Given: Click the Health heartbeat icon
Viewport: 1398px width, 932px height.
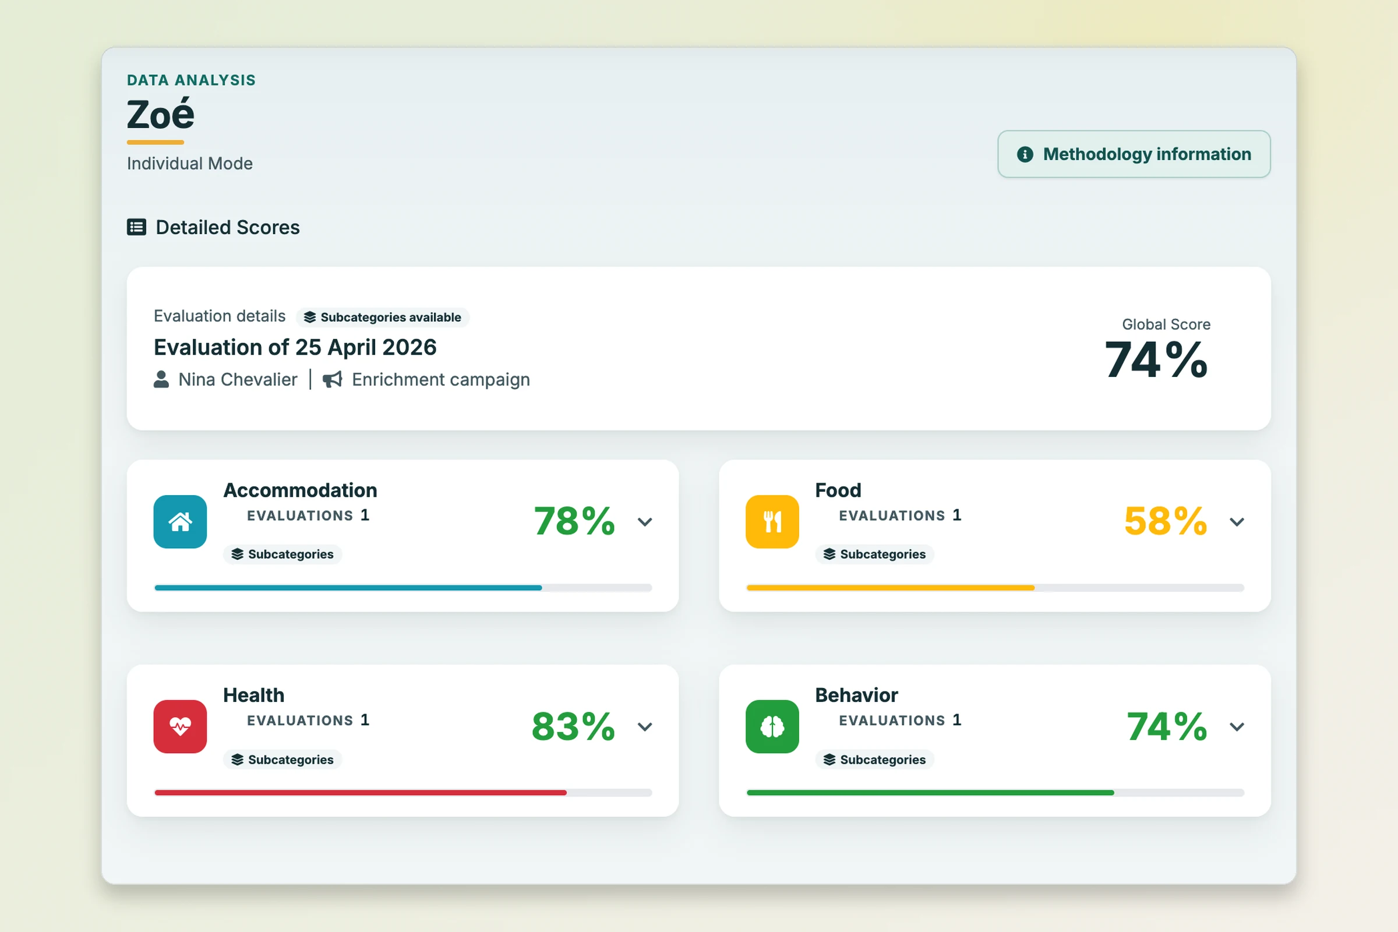Looking at the screenshot, I should pos(180,726).
